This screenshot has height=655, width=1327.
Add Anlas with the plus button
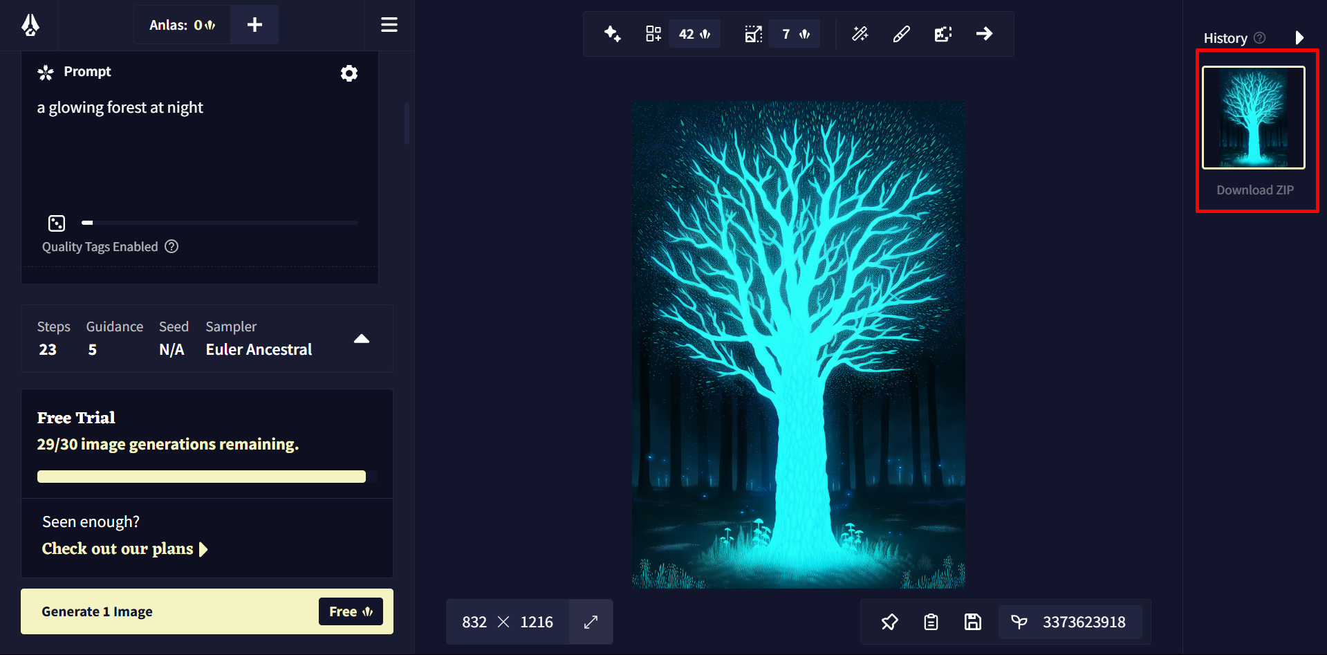[x=254, y=25]
